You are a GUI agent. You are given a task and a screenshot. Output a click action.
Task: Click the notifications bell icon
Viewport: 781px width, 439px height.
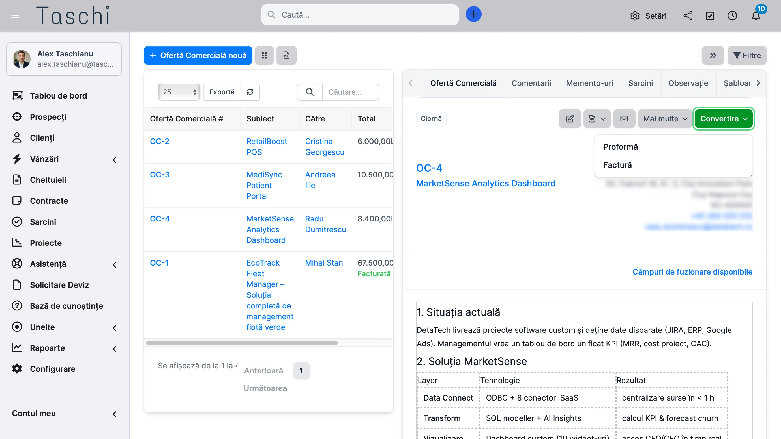coord(756,16)
